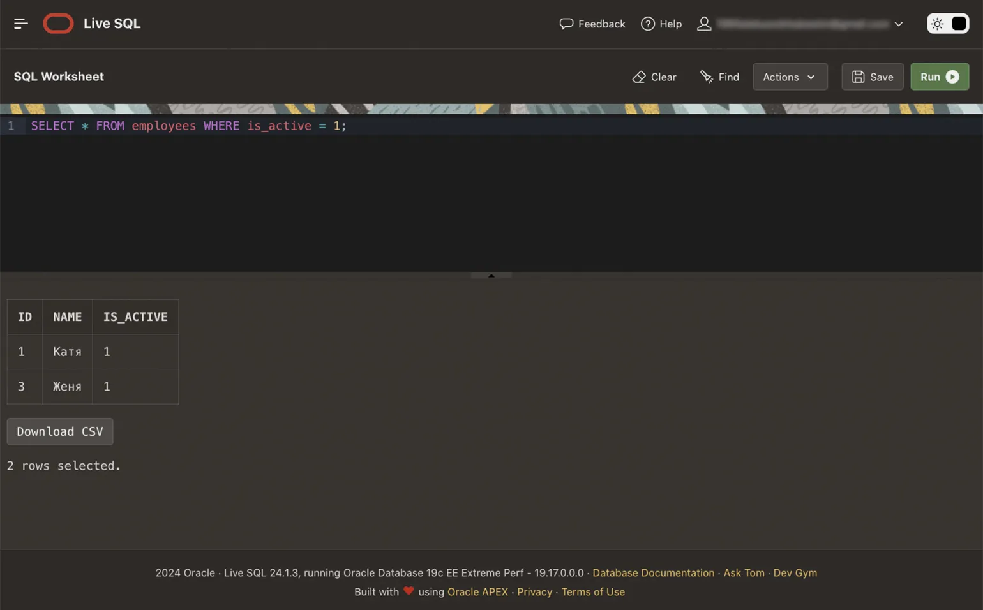
Task: Open Help via question mark icon
Action: coord(647,24)
